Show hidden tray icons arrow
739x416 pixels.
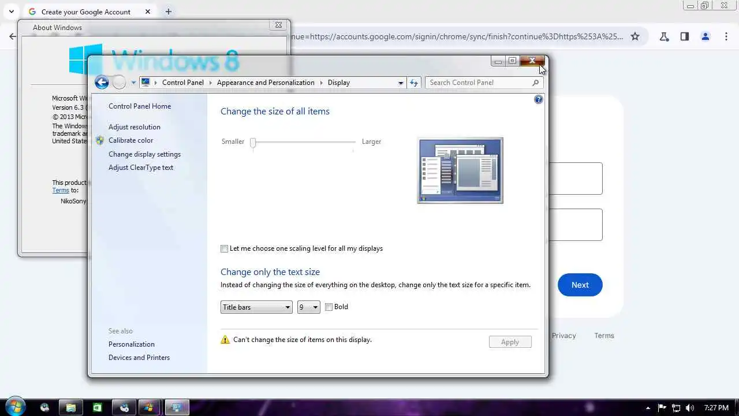648,408
